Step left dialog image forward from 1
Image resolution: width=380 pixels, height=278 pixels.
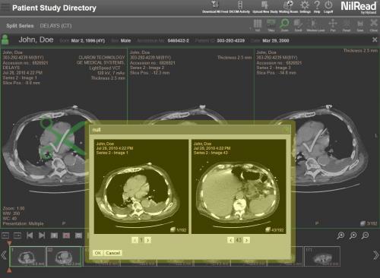(x=148, y=240)
